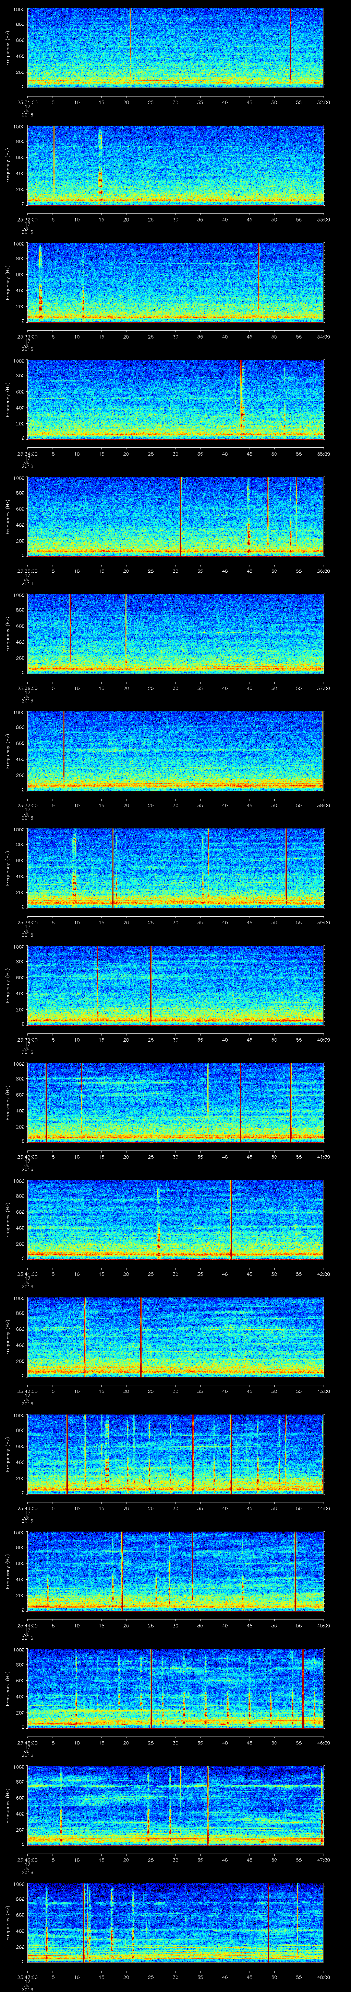Click the 23:31:00 start time label
Screen dimensions: 351x1992
pos(27,101)
